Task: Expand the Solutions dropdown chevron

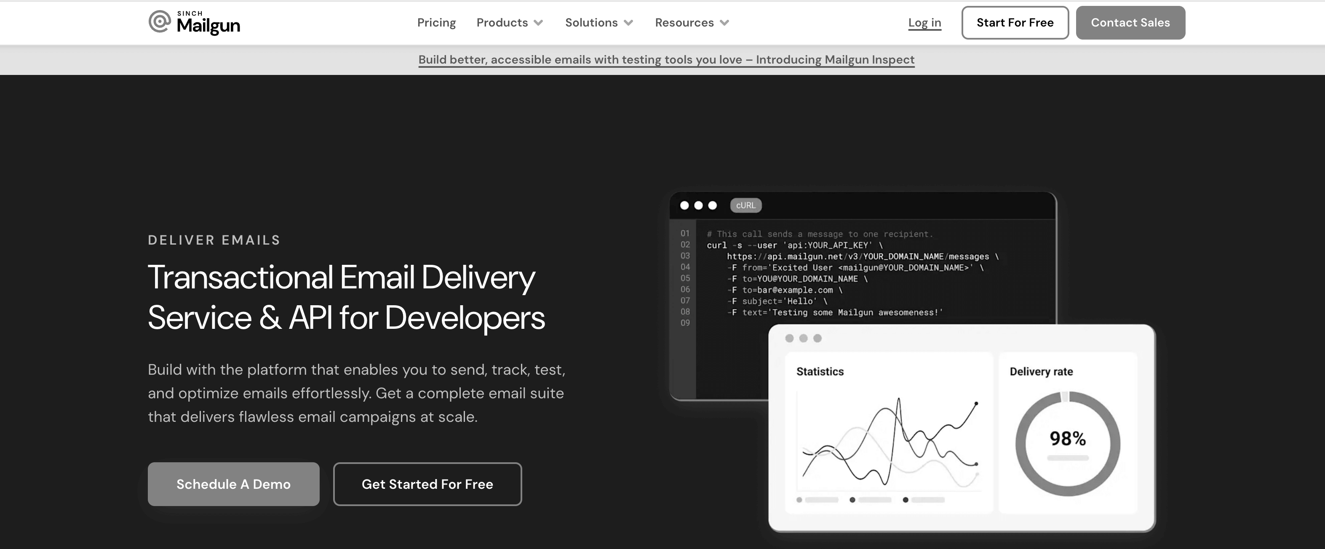Action: click(x=628, y=23)
